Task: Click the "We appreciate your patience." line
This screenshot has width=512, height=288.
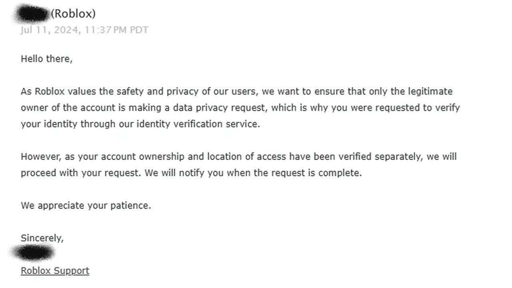Action: pos(86,206)
